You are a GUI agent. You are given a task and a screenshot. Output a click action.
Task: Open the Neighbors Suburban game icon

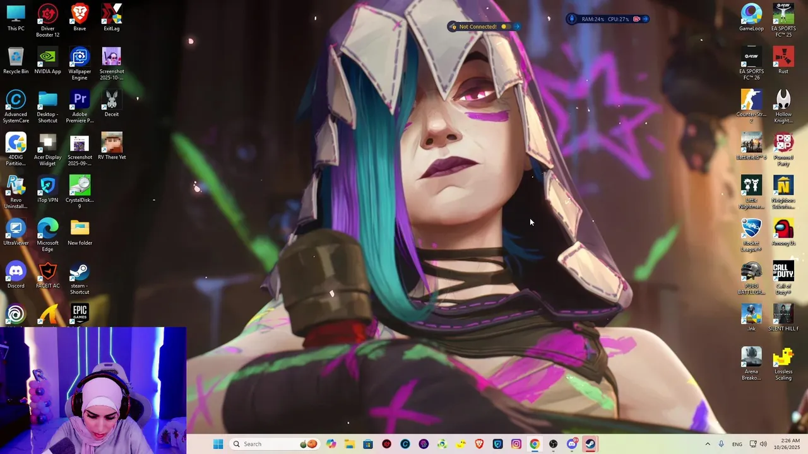point(783,192)
